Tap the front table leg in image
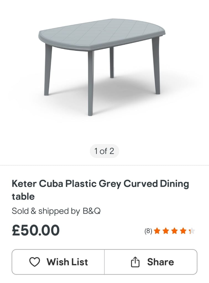Screen dimensions: 209x283 [x=91, y=83]
